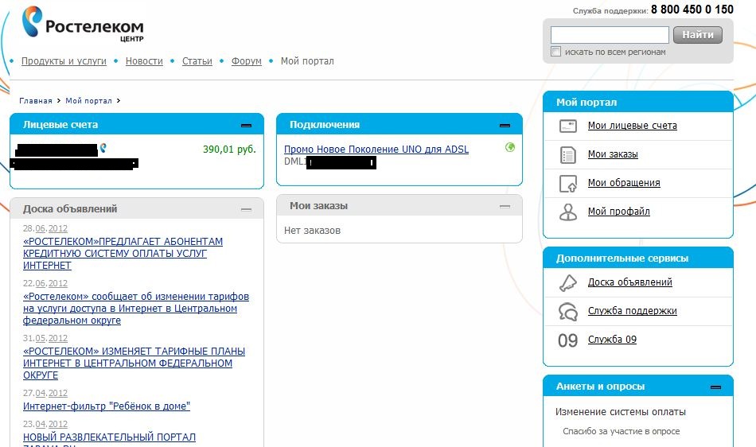Image resolution: width=756 pixels, height=447 pixels.
Task: Click the green globe icon in Подключения
Action: (x=510, y=147)
